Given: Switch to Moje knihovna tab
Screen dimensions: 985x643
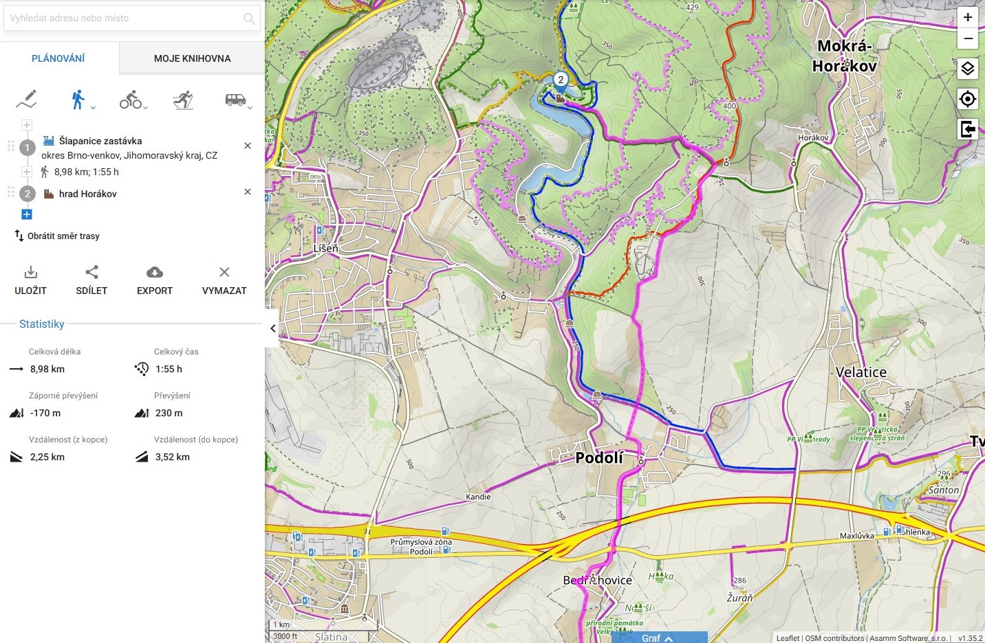Looking at the screenshot, I should (x=192, y=58).
